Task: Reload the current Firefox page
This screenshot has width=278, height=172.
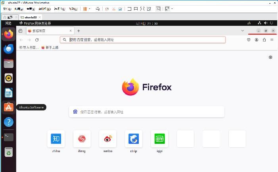Action: click(37, 40)
